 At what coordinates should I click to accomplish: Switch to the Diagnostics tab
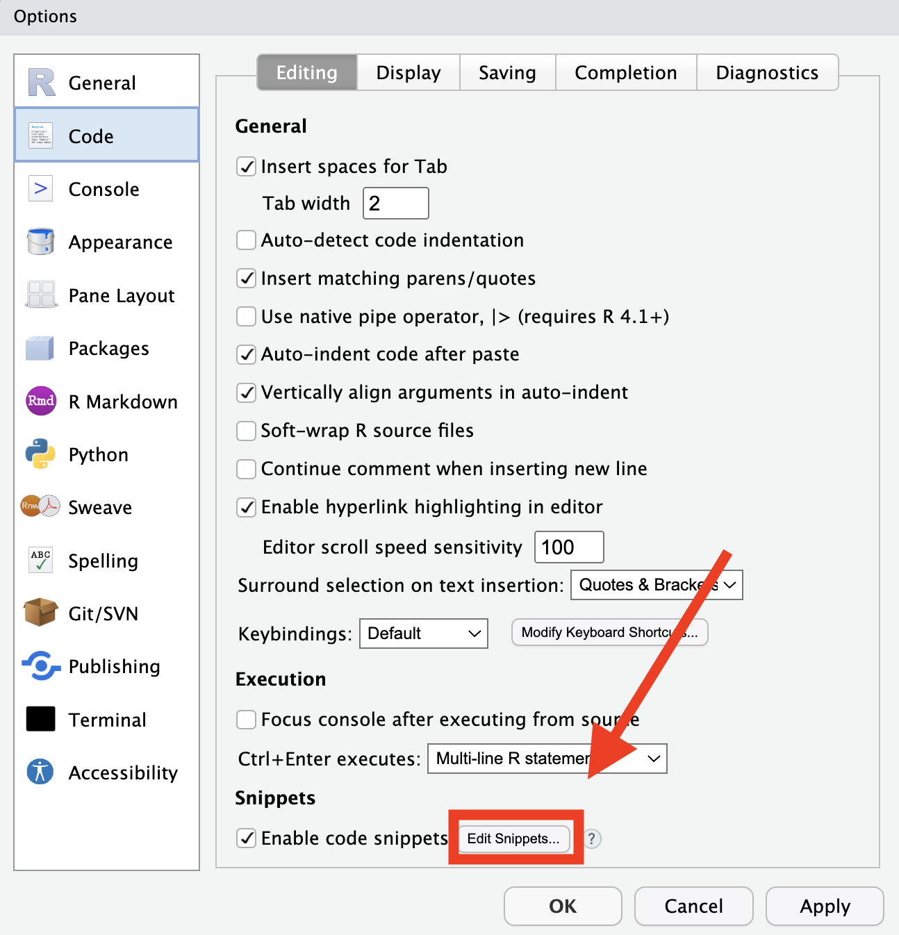tap(768, 73)
